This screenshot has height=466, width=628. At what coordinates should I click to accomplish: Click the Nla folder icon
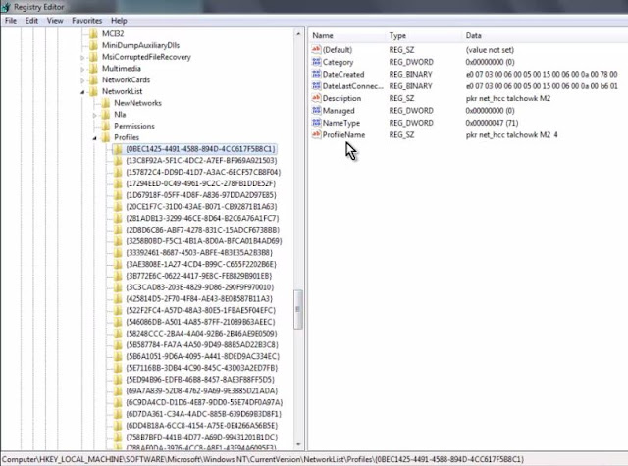point(106,115)
